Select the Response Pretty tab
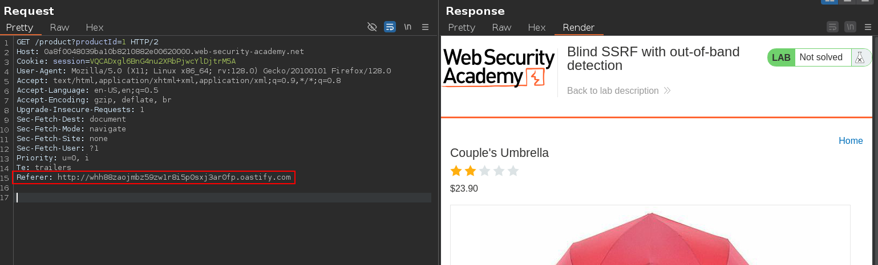This screenshot has width=878, height=265. [462, 27]
